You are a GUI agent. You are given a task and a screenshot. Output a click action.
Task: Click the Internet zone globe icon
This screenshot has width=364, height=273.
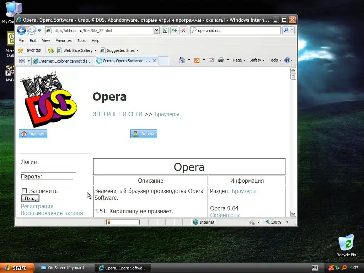point(196,222)
